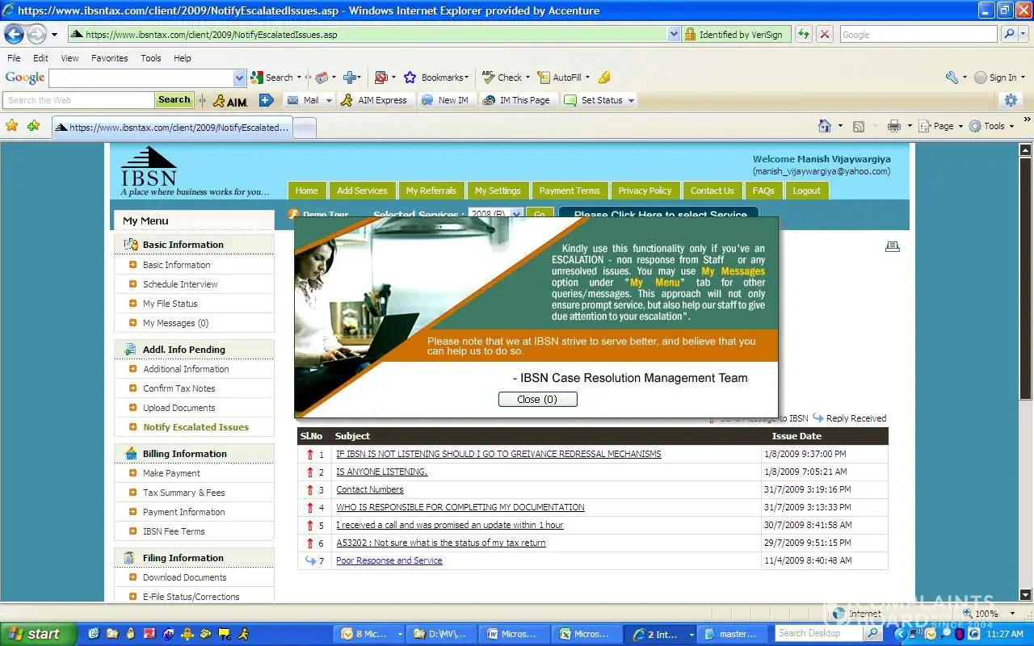Expand the Set Status dropdown
The height and width of the screenshot is (646, 1034).
click(631, 100)
